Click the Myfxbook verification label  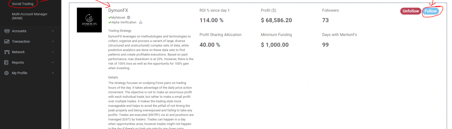tap(118, 18)
